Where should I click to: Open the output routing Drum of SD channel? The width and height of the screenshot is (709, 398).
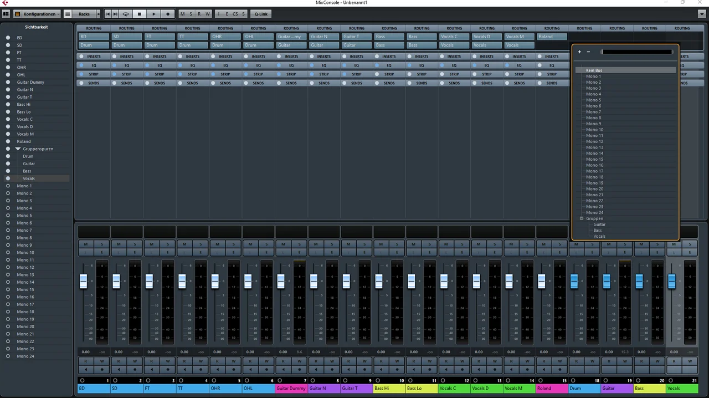[126, 45]
